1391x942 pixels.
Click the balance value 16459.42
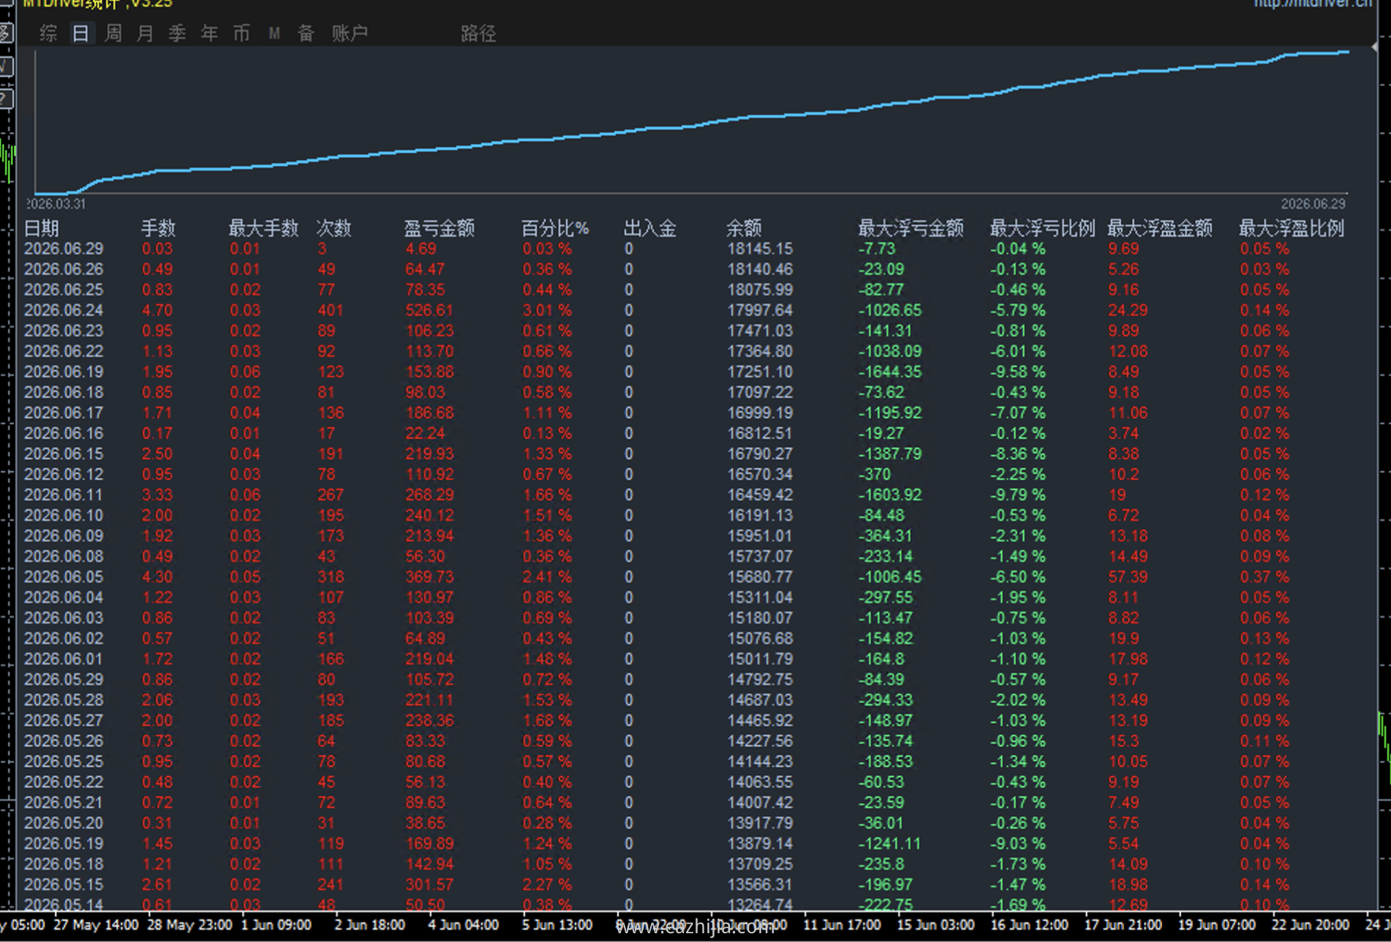pos(760,494)
